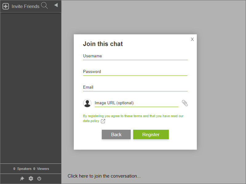Click the power icon to log out
Viewport: 246px width, 184px height.
pyautogui.click(x=39, y=178)
